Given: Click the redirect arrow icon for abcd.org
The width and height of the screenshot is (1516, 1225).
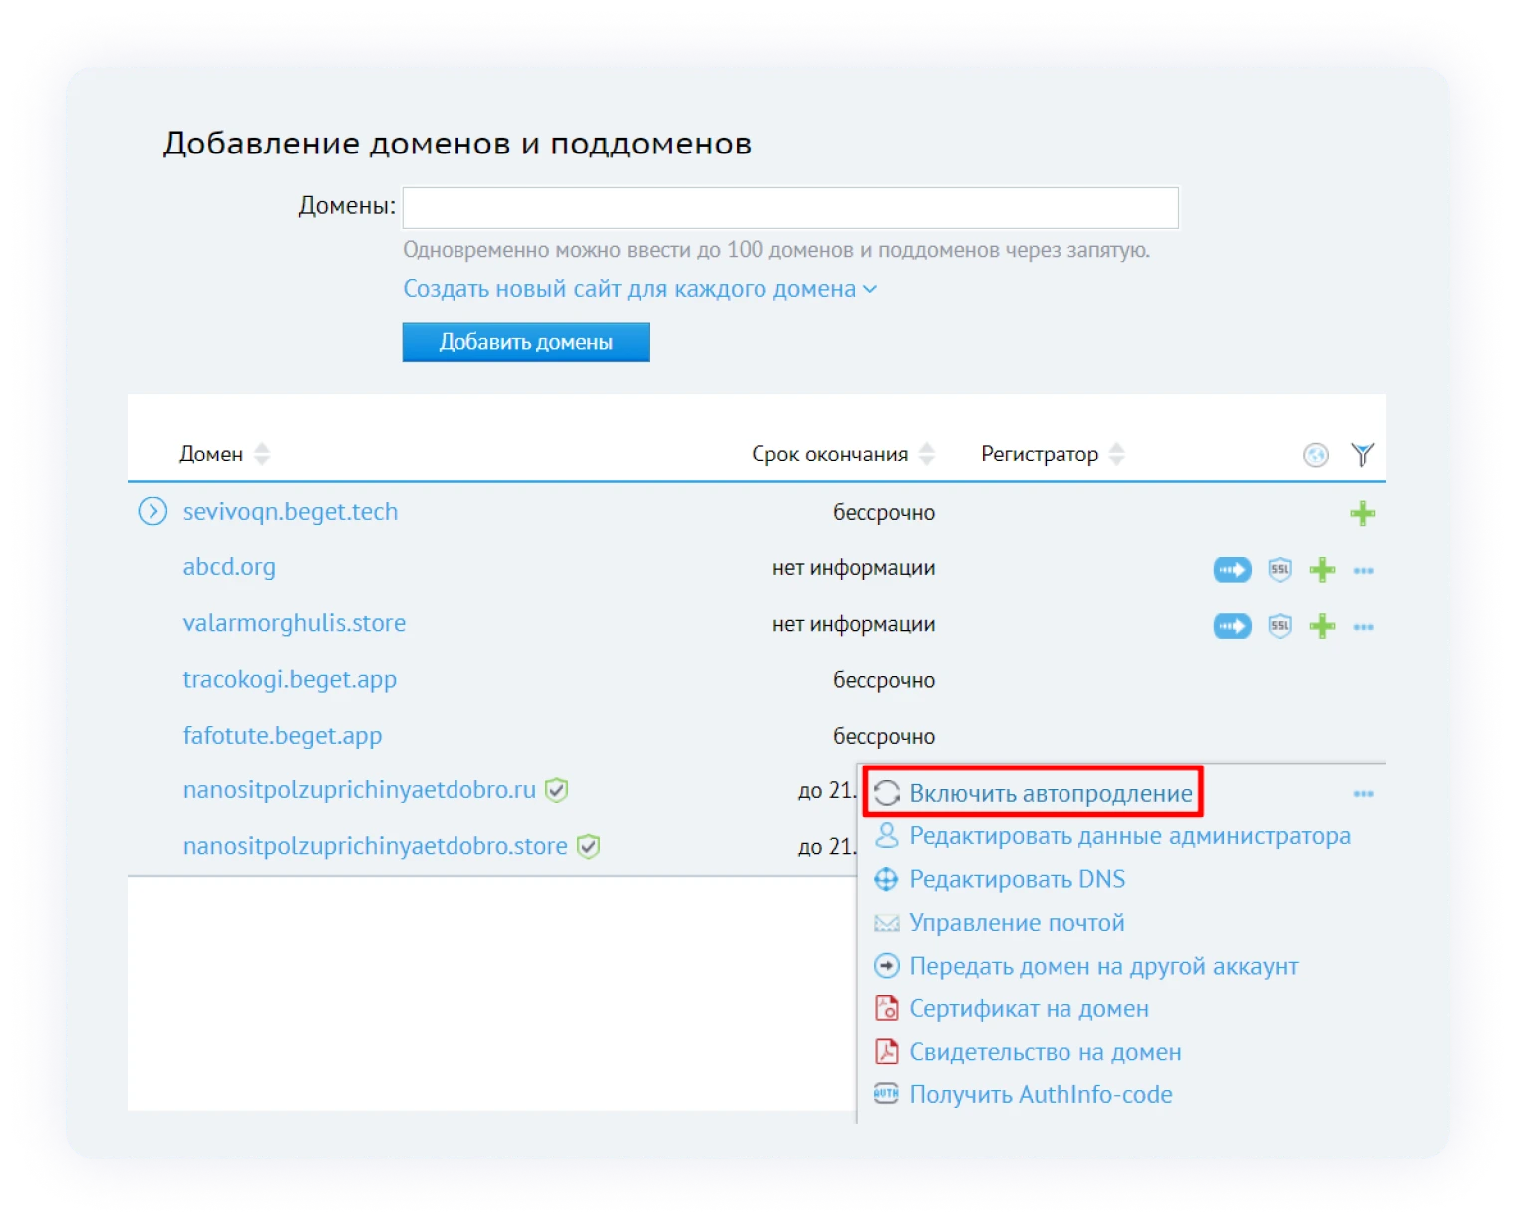Looking at the screenshot, I should 1232,570.
